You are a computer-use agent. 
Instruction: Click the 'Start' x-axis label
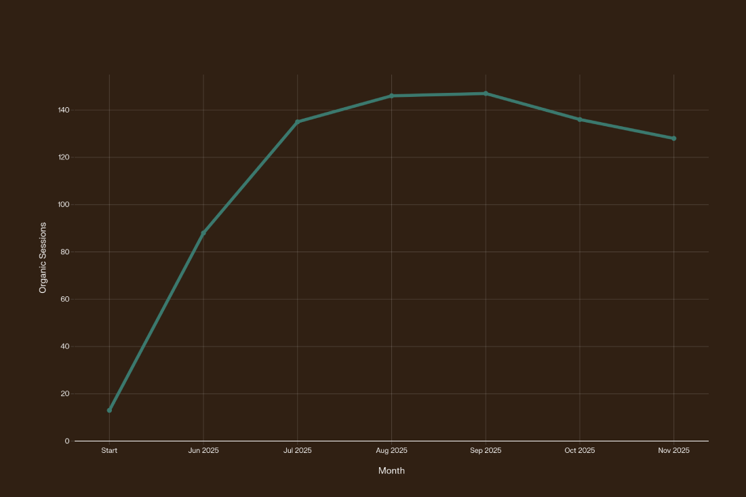pos(109,451)
